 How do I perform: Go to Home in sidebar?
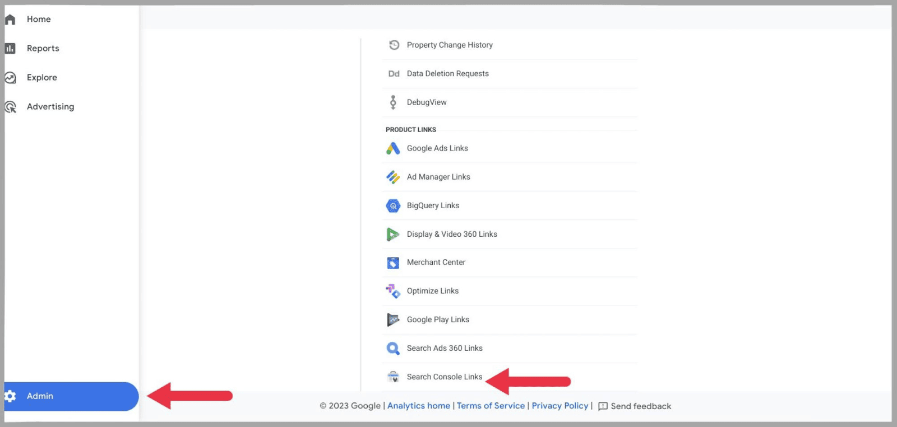39,19
